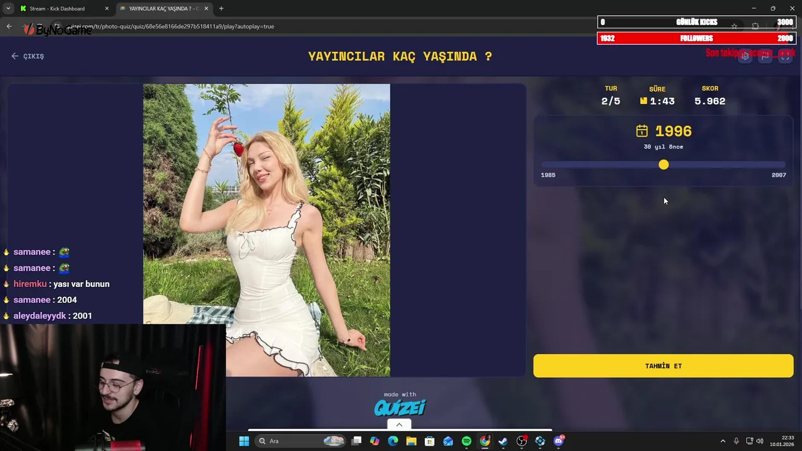The height and width of the screenshot is (451, 802).
Task: Switch to Stream - Kick Dashboard tab
Action: pyautogui.click(x=63, y=9)
